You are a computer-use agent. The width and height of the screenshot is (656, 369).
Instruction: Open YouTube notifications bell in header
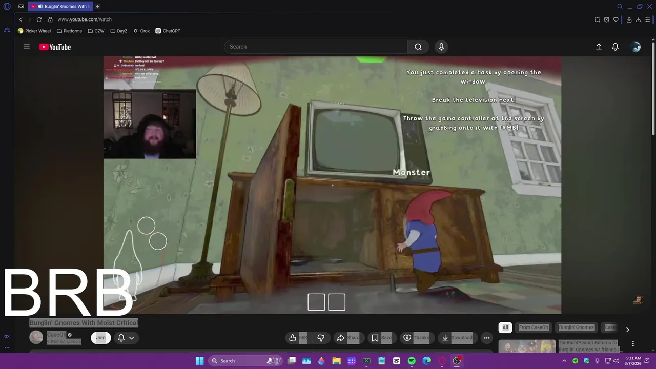(616, 47)
